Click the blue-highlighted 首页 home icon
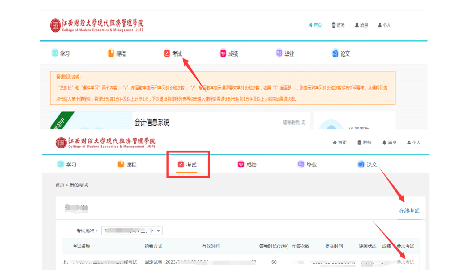Screen dimensions: 474x279 tap(311, 25)
